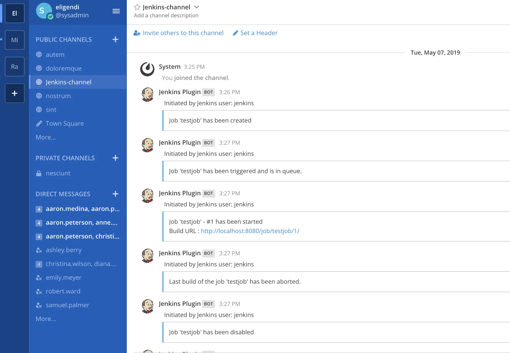Click the pencil icon beside Town Square
This screenshot has height=353, width=510.
pos(39,123)
